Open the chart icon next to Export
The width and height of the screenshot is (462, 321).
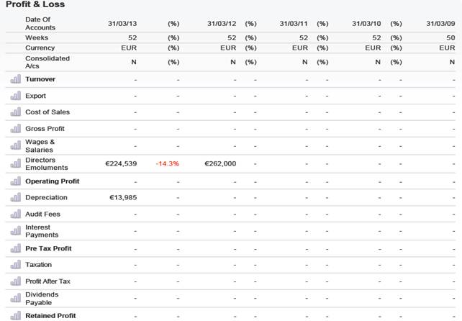(15, 96)
